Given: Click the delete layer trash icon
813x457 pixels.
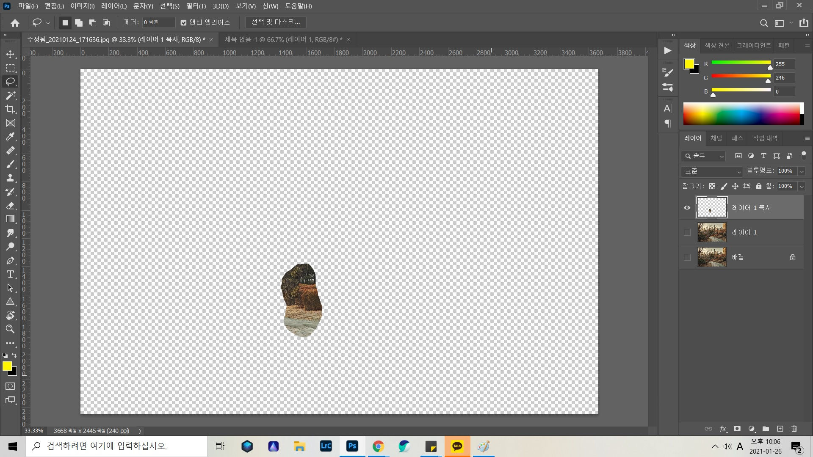Looking at the screenshot, I should 794,429.
